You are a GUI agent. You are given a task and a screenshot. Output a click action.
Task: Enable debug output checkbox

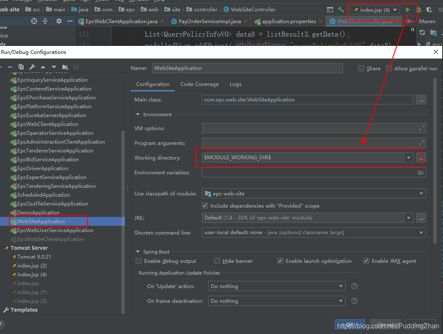click(138, 261)
